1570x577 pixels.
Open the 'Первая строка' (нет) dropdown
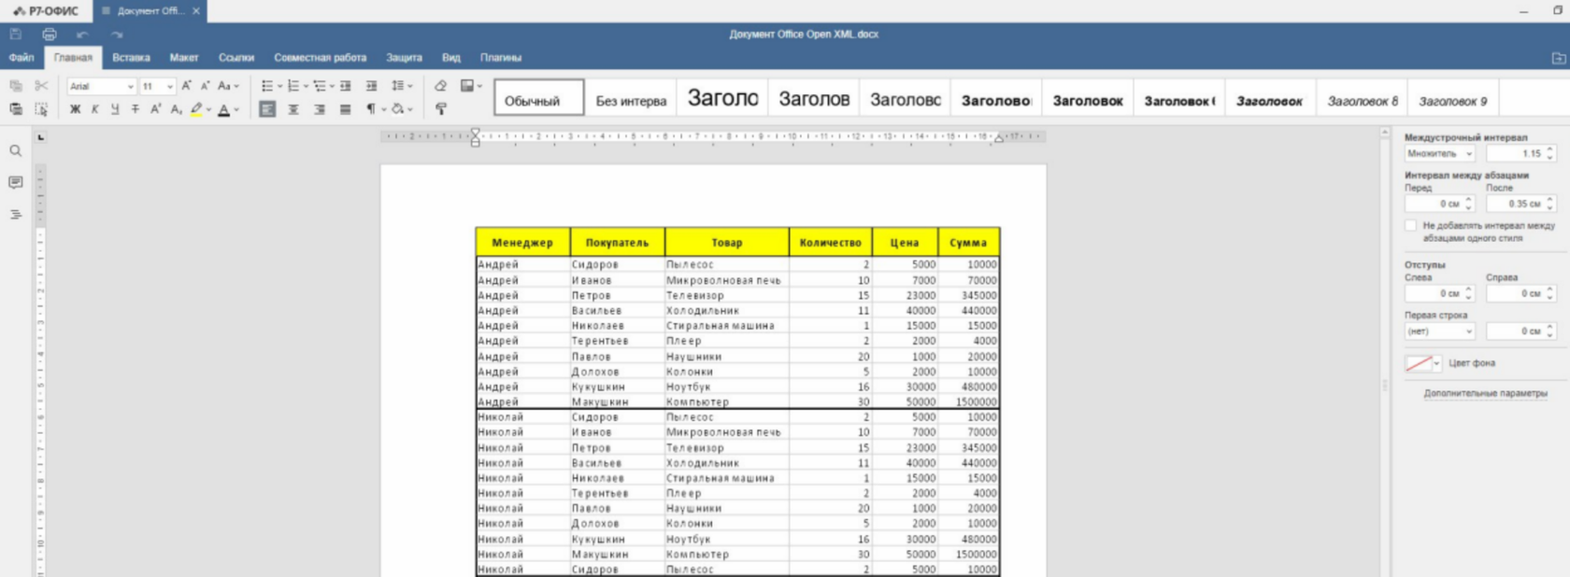pyautogui.click(x=1439, y=331)
